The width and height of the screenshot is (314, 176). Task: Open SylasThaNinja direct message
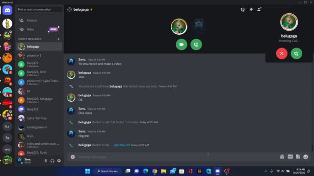pos(39,118)
